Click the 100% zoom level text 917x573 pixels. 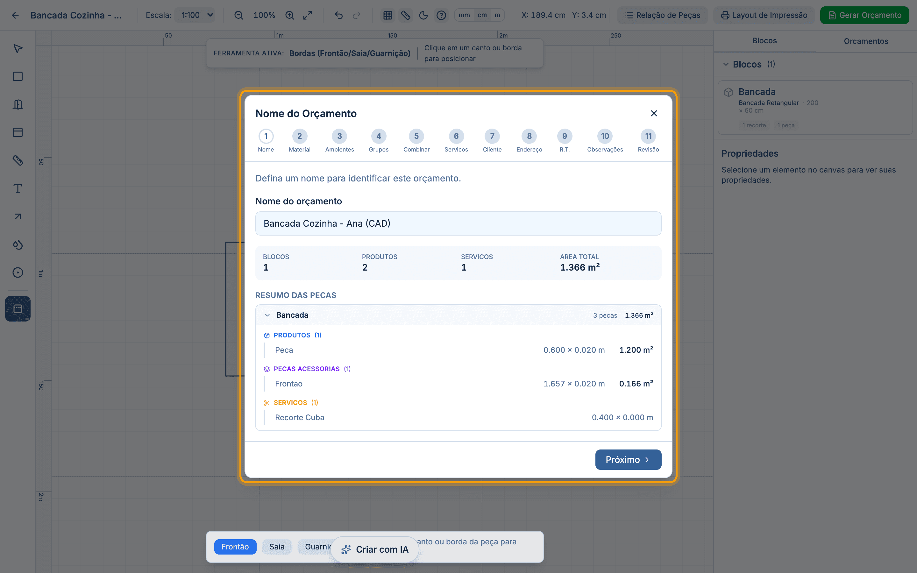tap(264, 15)
